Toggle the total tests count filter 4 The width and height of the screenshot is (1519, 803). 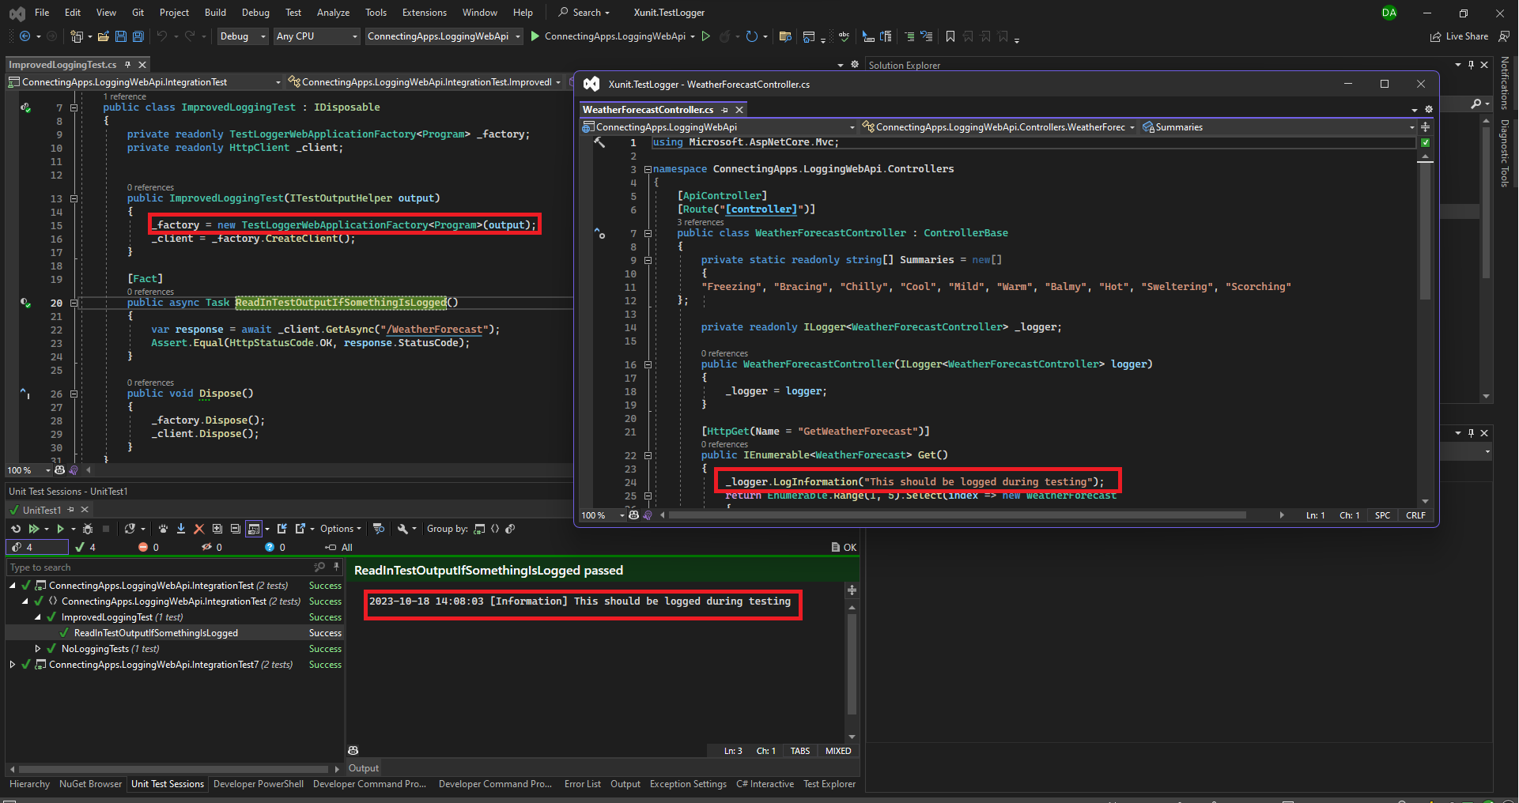coord(37,547)
